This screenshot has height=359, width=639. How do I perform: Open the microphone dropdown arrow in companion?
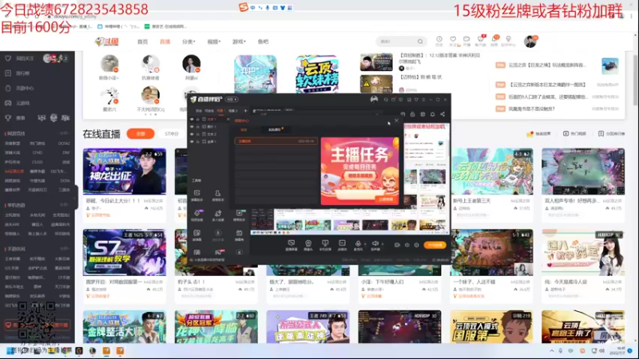[x=365, y=244]
